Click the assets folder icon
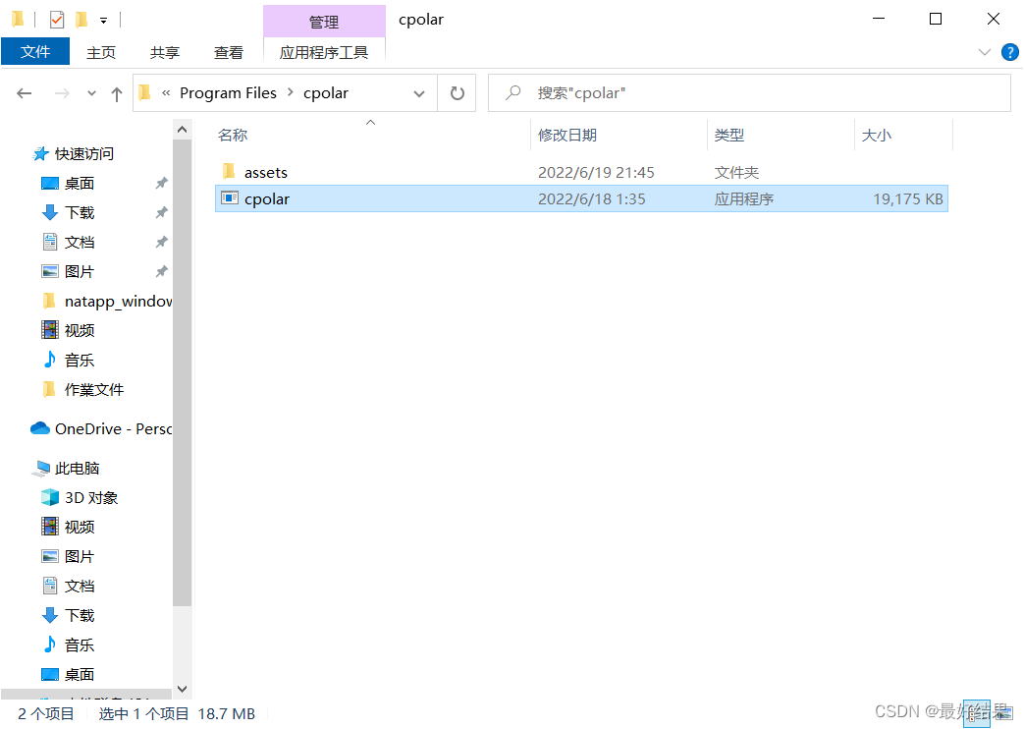 click(229, 172)
